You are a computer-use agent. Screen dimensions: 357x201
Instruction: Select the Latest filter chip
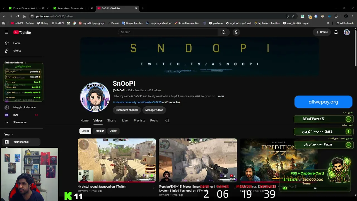click(85, 131)
